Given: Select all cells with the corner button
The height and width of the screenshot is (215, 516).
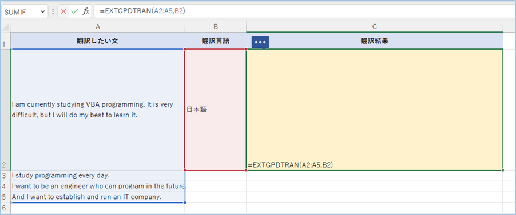Looking at the screenshot, I should [5, 27].
